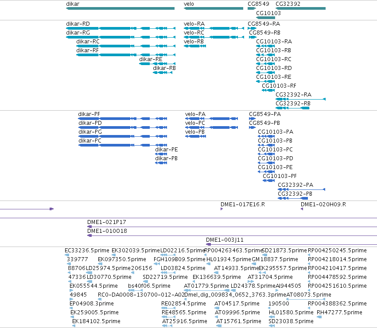Click EST RP004250245.5prime

[309, 255]
